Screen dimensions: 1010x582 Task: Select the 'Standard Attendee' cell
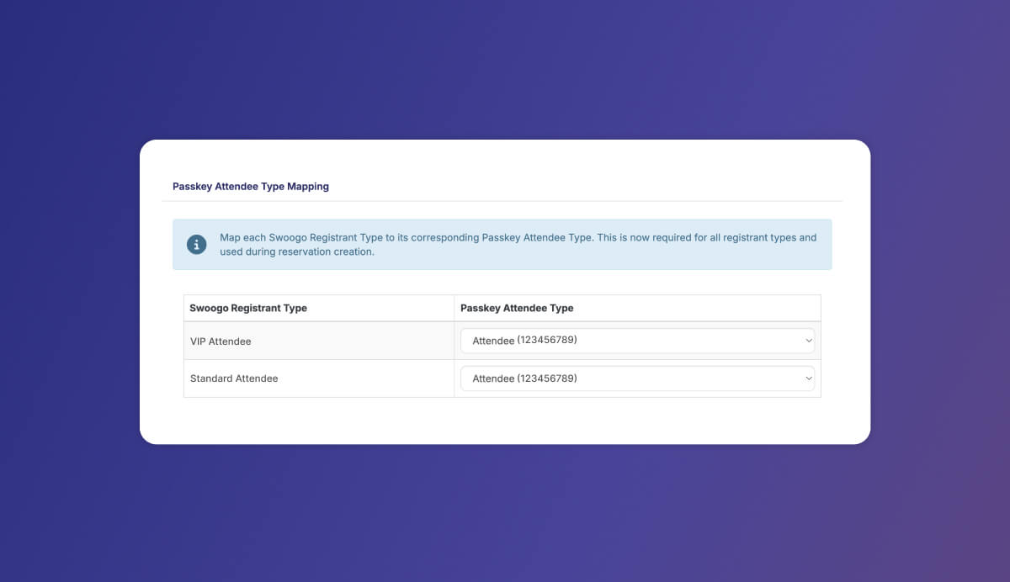[319, 378]
